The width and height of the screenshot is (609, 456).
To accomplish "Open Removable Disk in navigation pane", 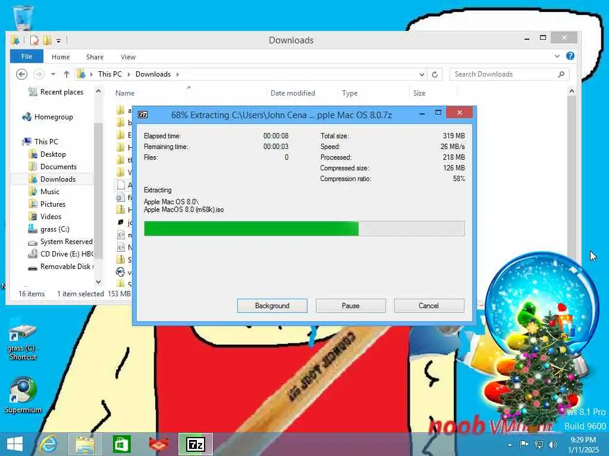I will pyautogui.click(x=61, y=267).
